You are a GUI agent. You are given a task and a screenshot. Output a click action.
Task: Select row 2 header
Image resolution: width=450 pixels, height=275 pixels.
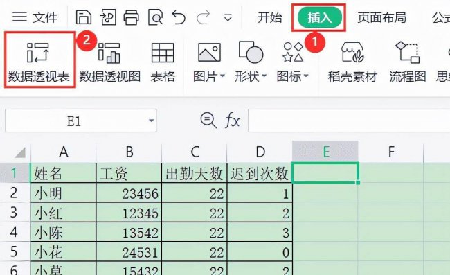tap(15, 193)
